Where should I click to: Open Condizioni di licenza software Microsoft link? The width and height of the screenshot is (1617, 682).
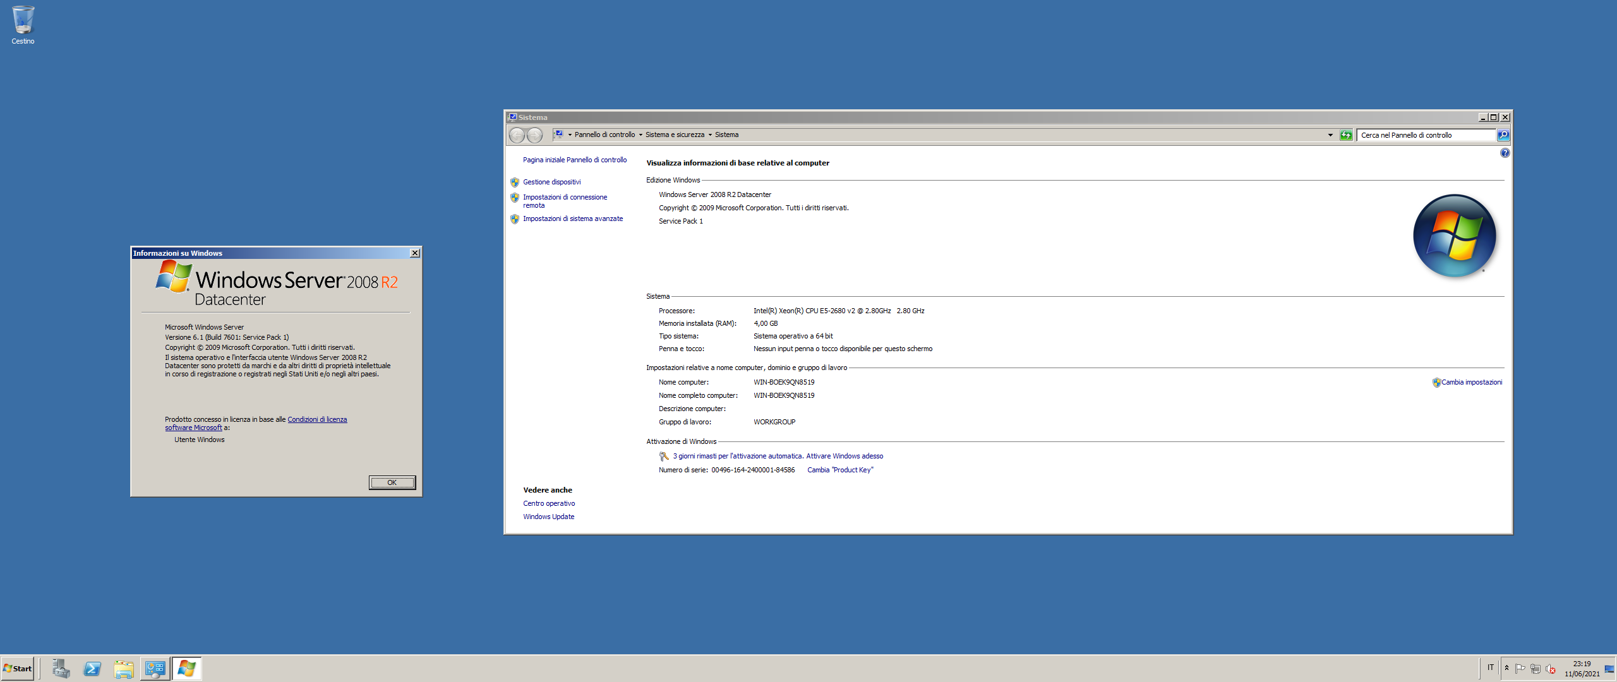317,419
